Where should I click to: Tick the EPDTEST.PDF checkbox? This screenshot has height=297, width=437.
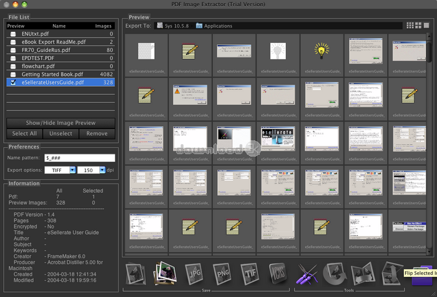pos(13,58)
